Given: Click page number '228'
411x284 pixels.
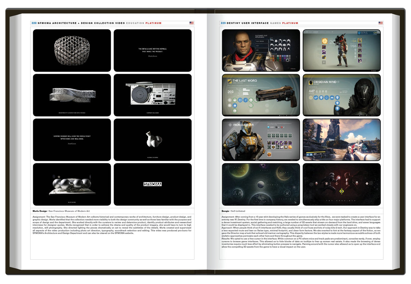Looking at the screenshot, I should [34, 23].
